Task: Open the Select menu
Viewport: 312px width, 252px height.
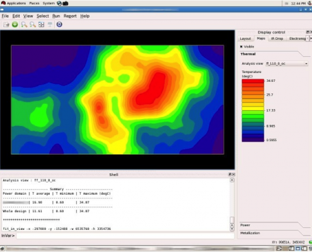Action: pyautogui.click(x=43, y=16)
